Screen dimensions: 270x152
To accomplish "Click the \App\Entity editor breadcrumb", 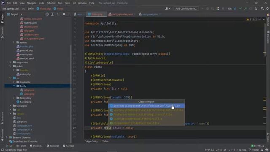I will 92,141.
